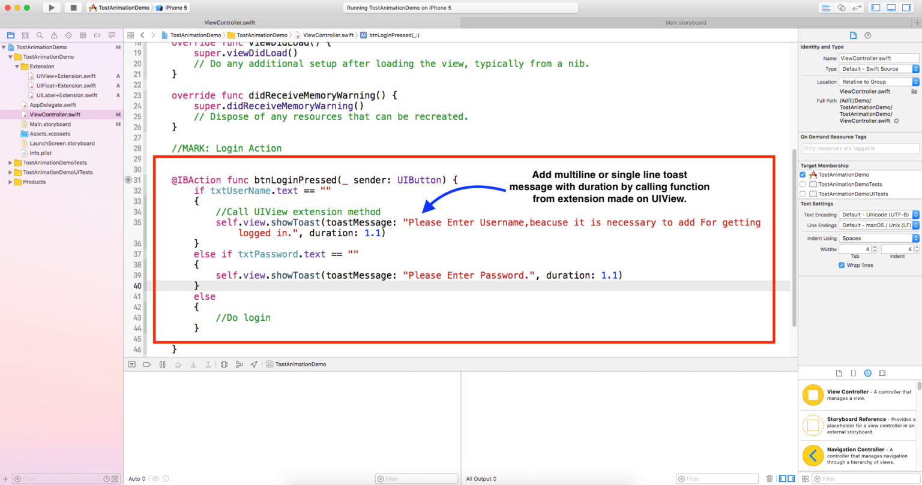The image size is (922, 485).
Task: Click the Debug View Hierarchy icon
Action: pyautogui.click(x=224, y=364)
